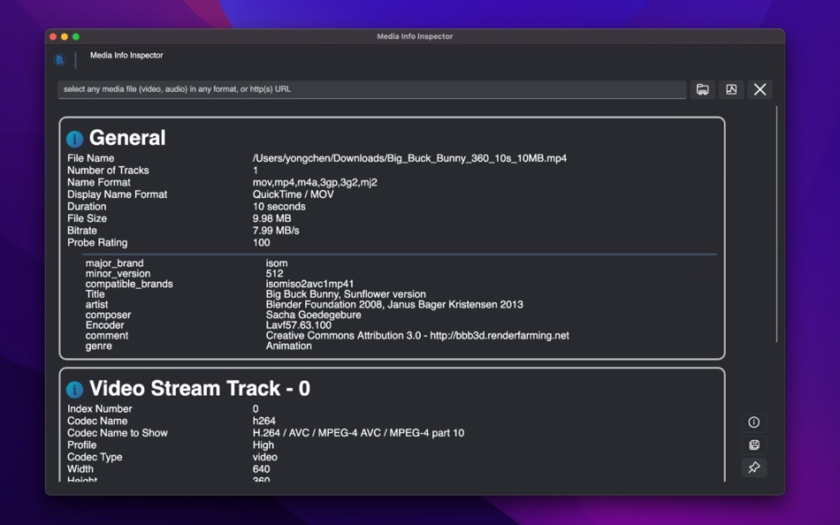840x525 pixels.
Task: Click the media file path input field
Action: tap(371, 89)
